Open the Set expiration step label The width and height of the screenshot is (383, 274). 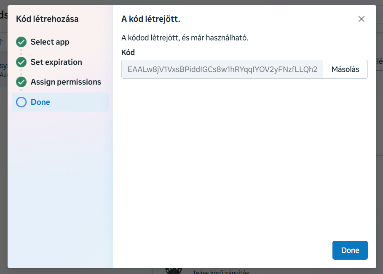56,62
